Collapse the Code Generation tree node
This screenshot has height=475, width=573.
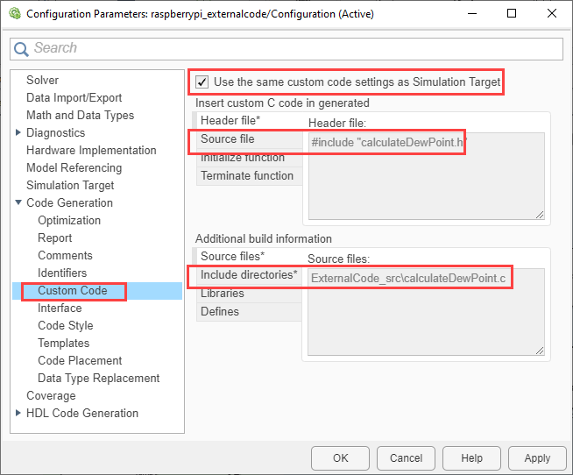tap(18, 203)
